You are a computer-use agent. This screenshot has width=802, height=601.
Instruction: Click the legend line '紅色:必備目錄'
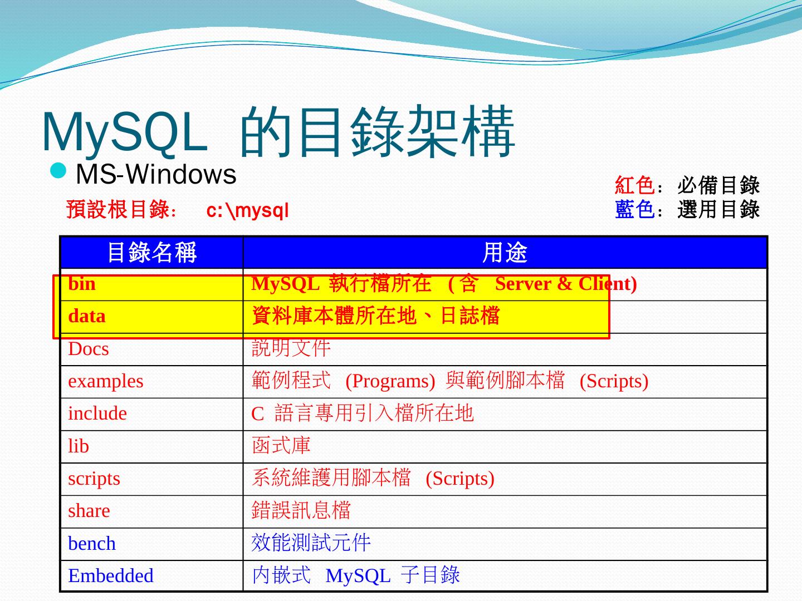[687, 185]
